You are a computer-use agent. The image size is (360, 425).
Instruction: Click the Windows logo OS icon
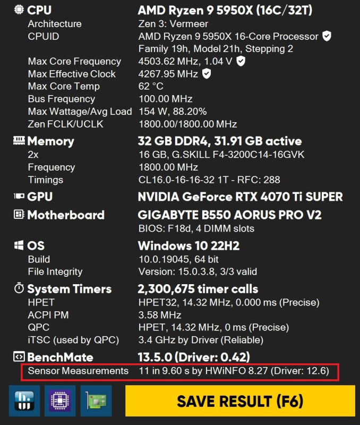[19, 245]
